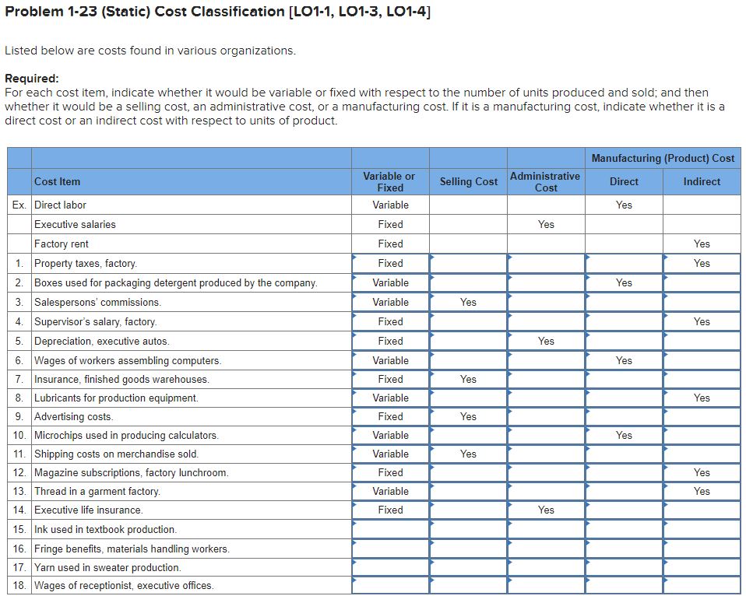Select the Fixed cell in Factory rent row
This screenshot has width=746, height=596.
coord(389,244)
